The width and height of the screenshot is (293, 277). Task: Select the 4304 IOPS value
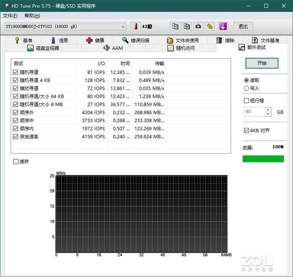[x=93, y=112]
